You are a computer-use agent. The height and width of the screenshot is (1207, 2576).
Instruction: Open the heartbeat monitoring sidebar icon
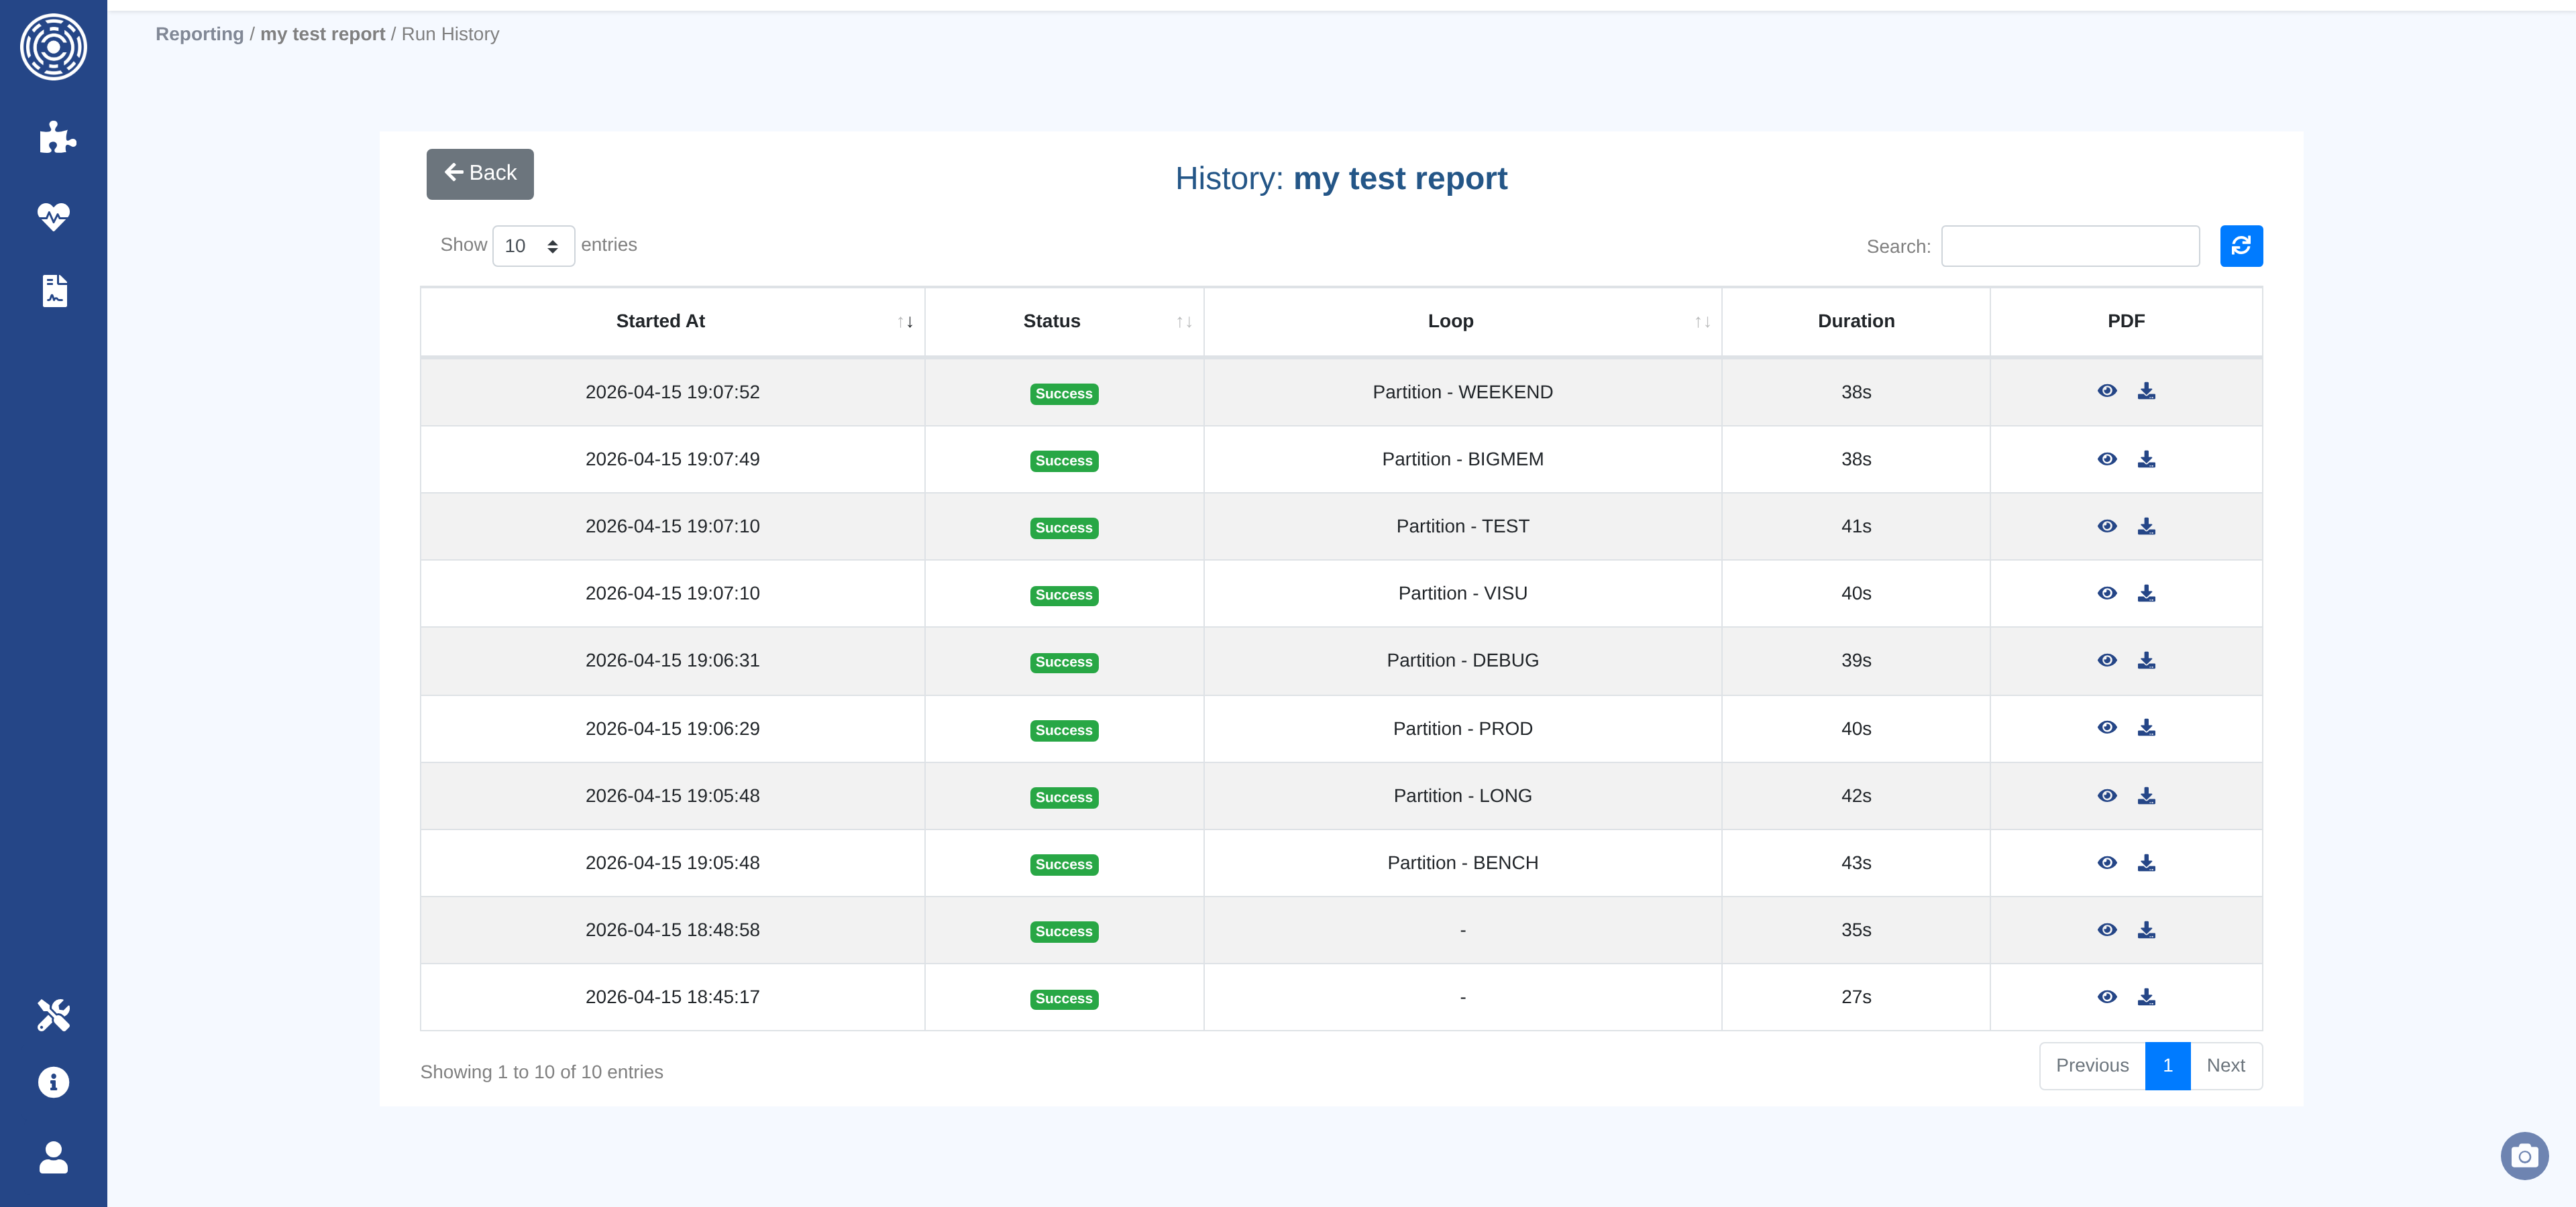click(x=53, y=215)
